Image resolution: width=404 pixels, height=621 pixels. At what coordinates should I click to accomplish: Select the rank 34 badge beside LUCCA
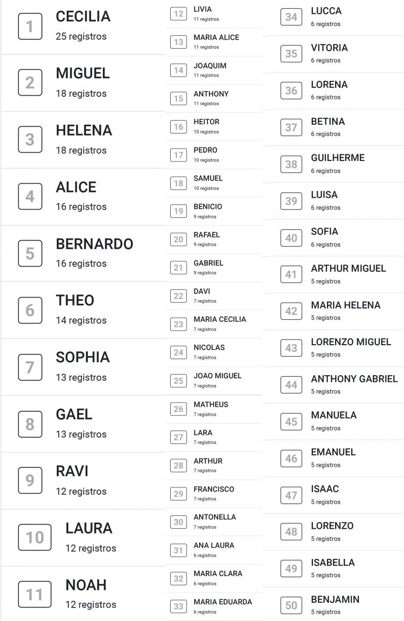tap(291, 17)
